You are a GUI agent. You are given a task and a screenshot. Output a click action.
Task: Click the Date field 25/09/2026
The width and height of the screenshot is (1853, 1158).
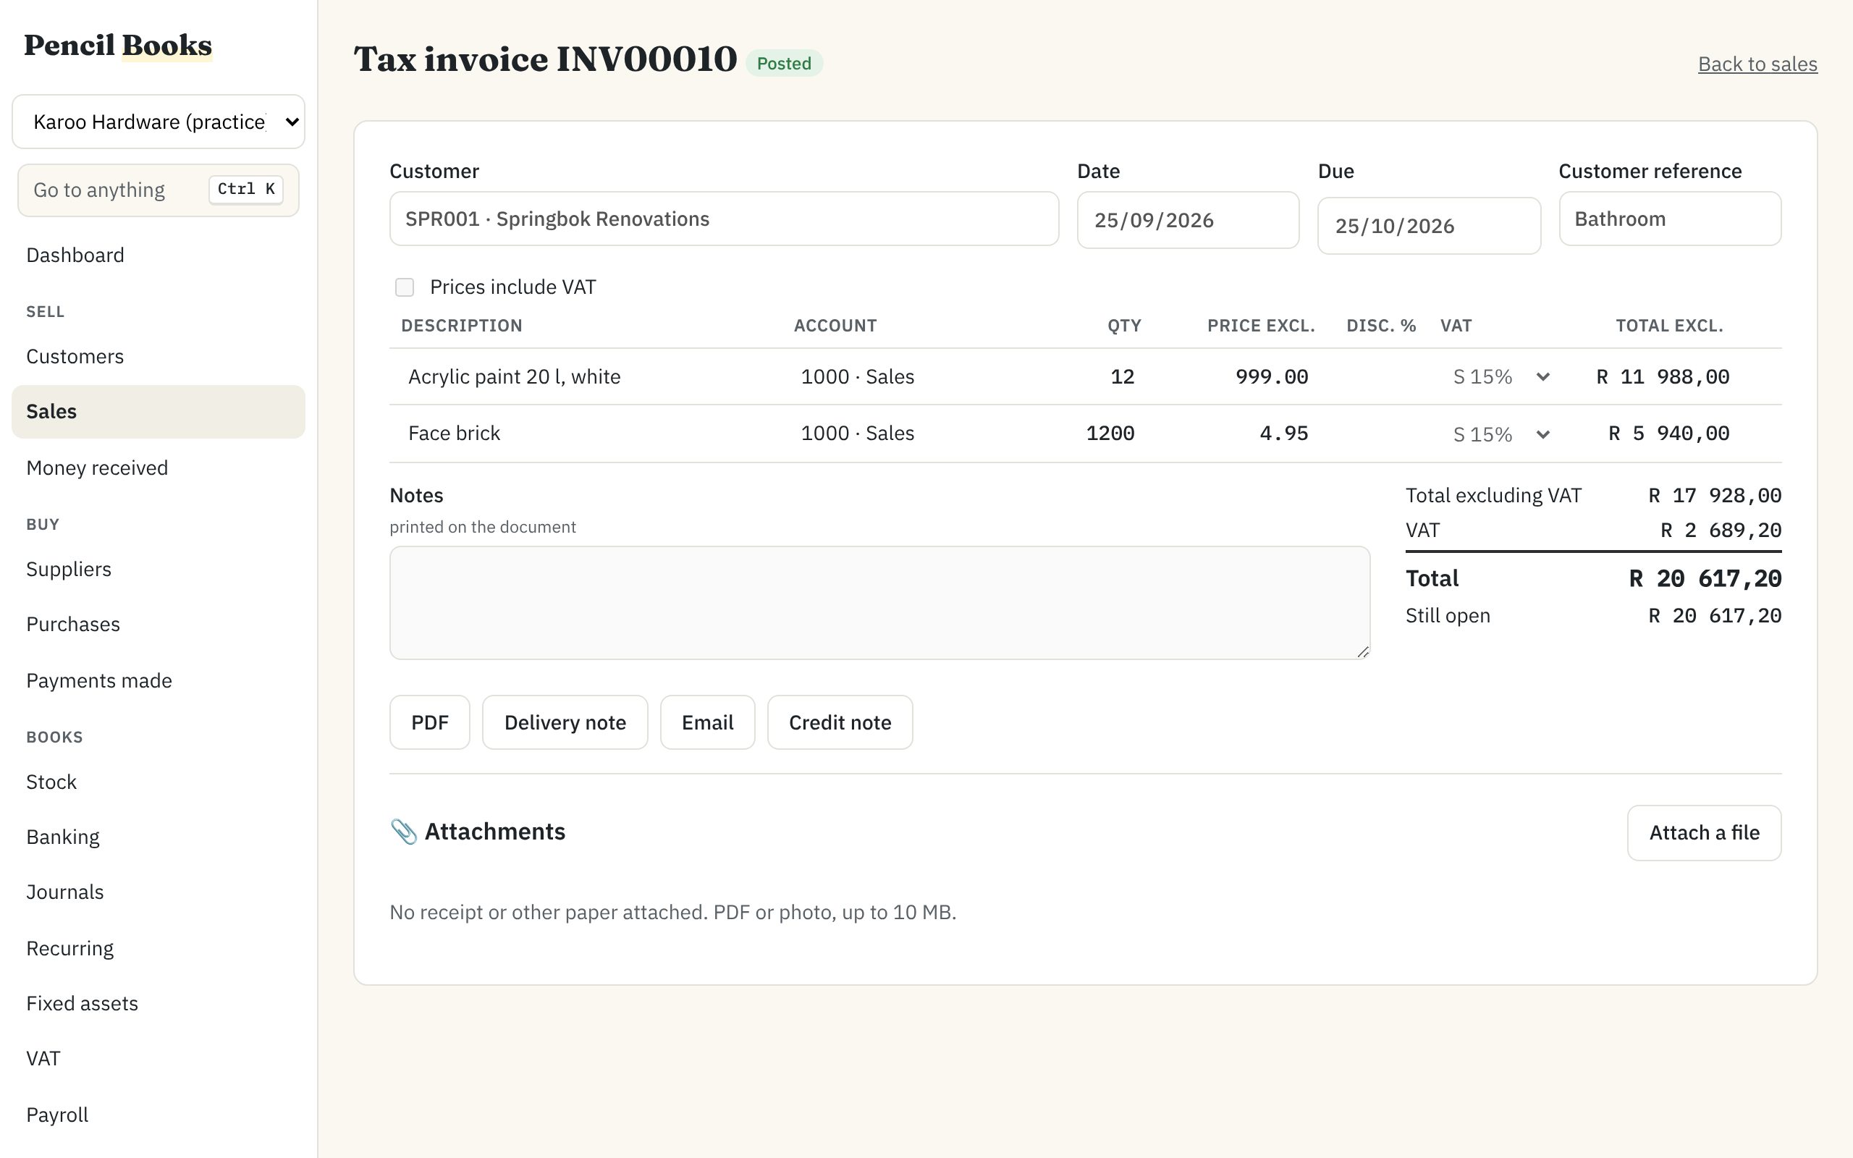1189,221
